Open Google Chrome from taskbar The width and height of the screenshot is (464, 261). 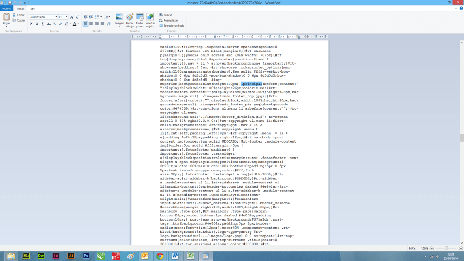pos(160,256)
